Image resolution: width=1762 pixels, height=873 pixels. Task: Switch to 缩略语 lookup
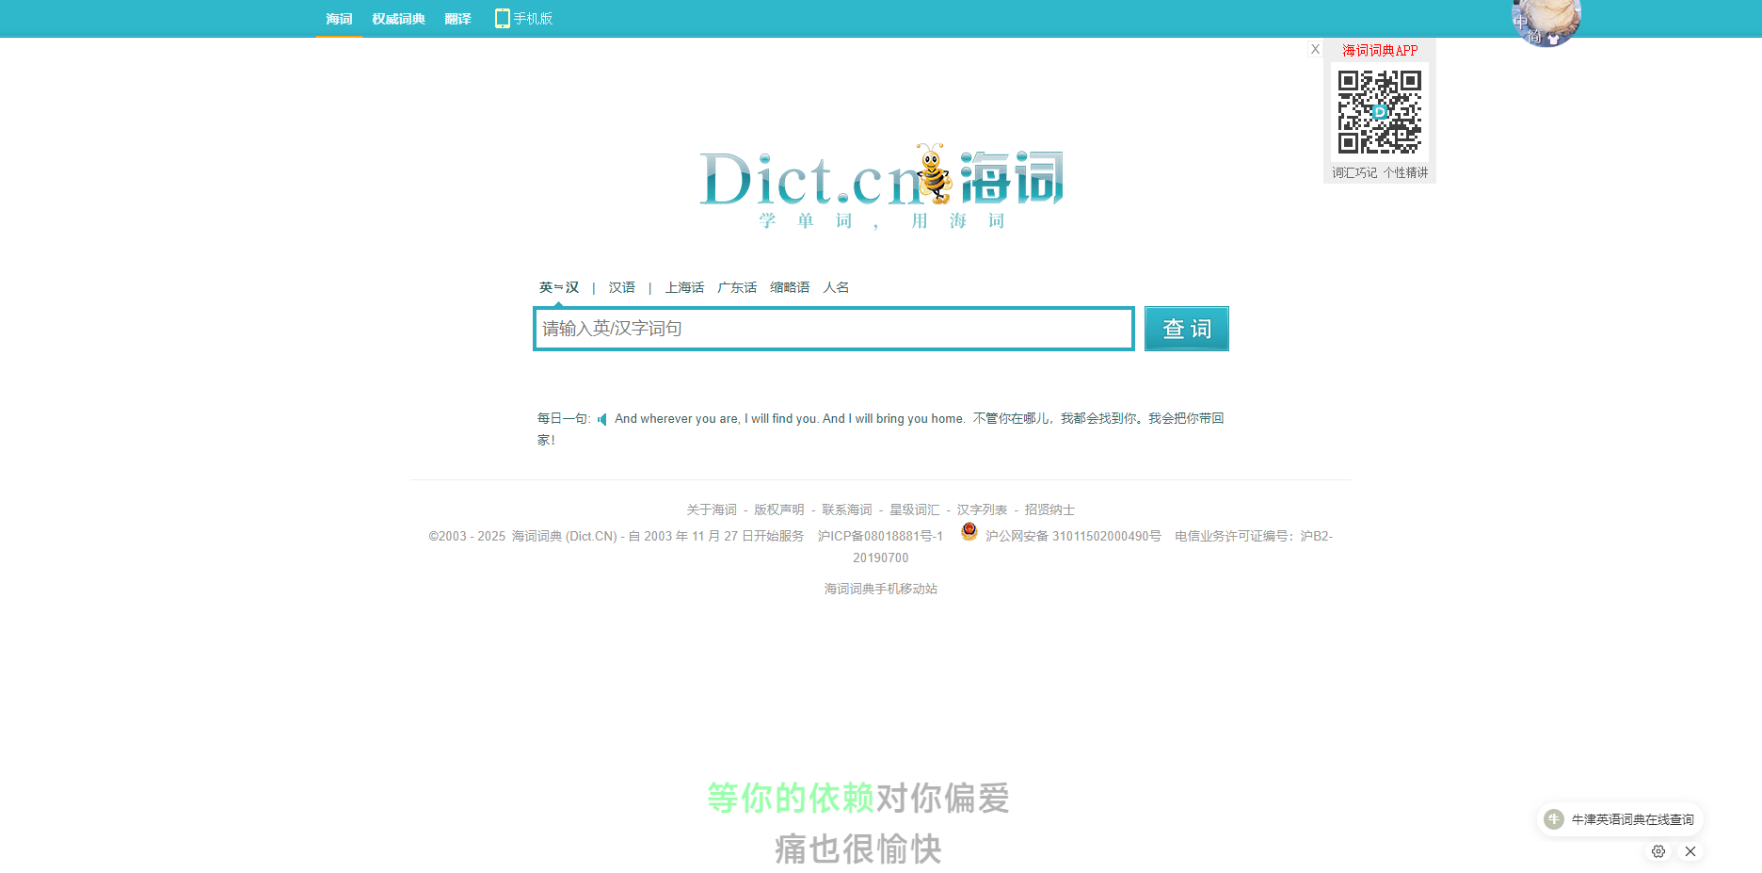click(x=790, y=287)
